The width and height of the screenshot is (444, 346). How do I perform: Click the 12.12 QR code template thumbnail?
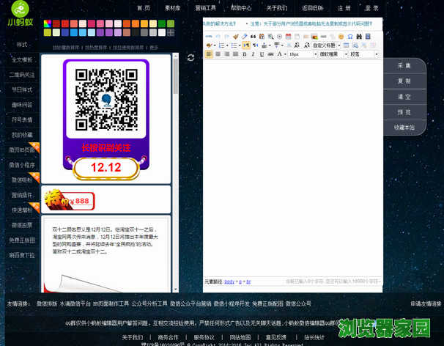pos(106,119)
